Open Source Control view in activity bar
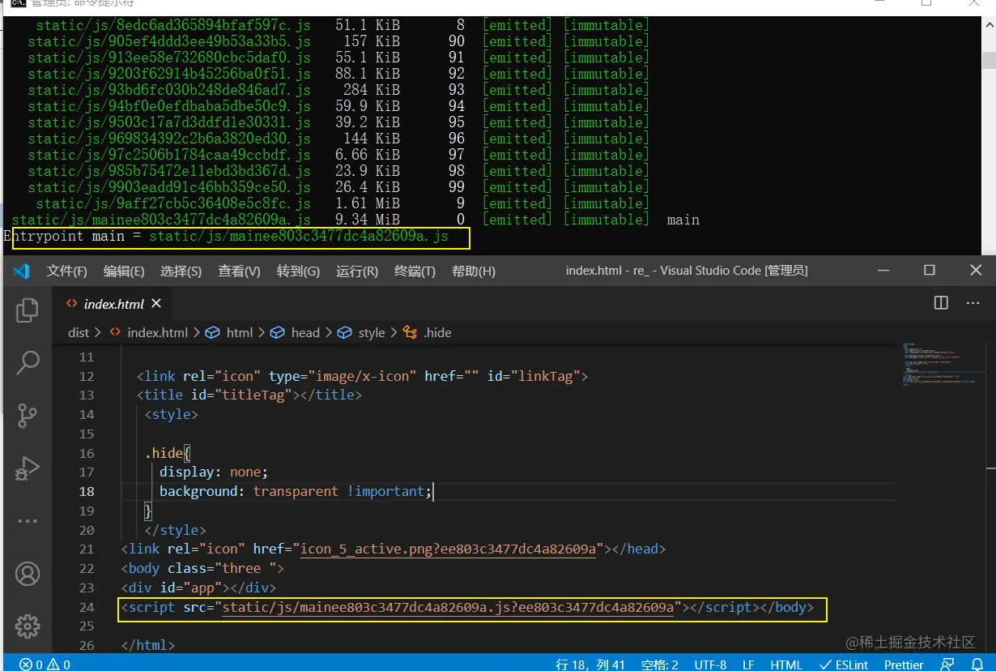 28,415
